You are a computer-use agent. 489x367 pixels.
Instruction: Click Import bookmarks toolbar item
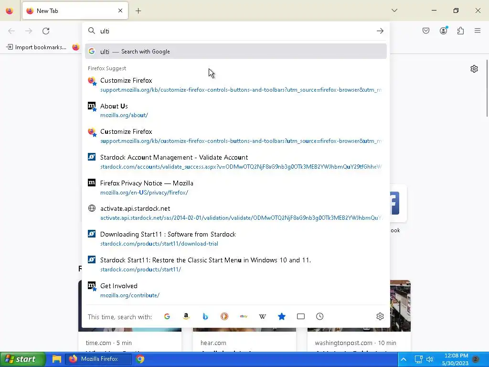[x=36, y=47]
